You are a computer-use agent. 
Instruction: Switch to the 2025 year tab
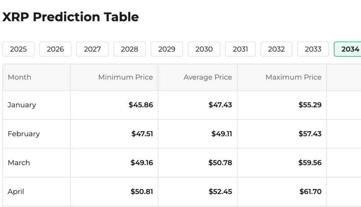(x=18, y=49)
